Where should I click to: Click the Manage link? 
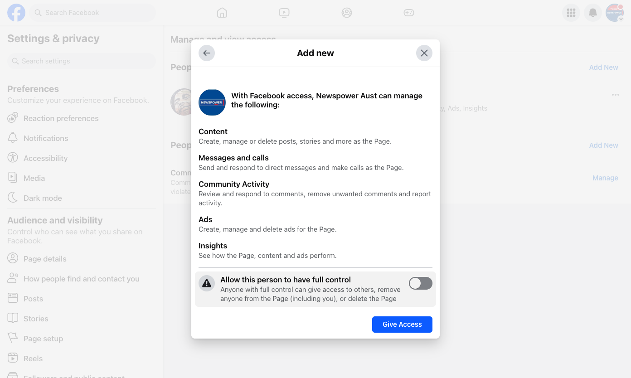(x=605, y=178)
